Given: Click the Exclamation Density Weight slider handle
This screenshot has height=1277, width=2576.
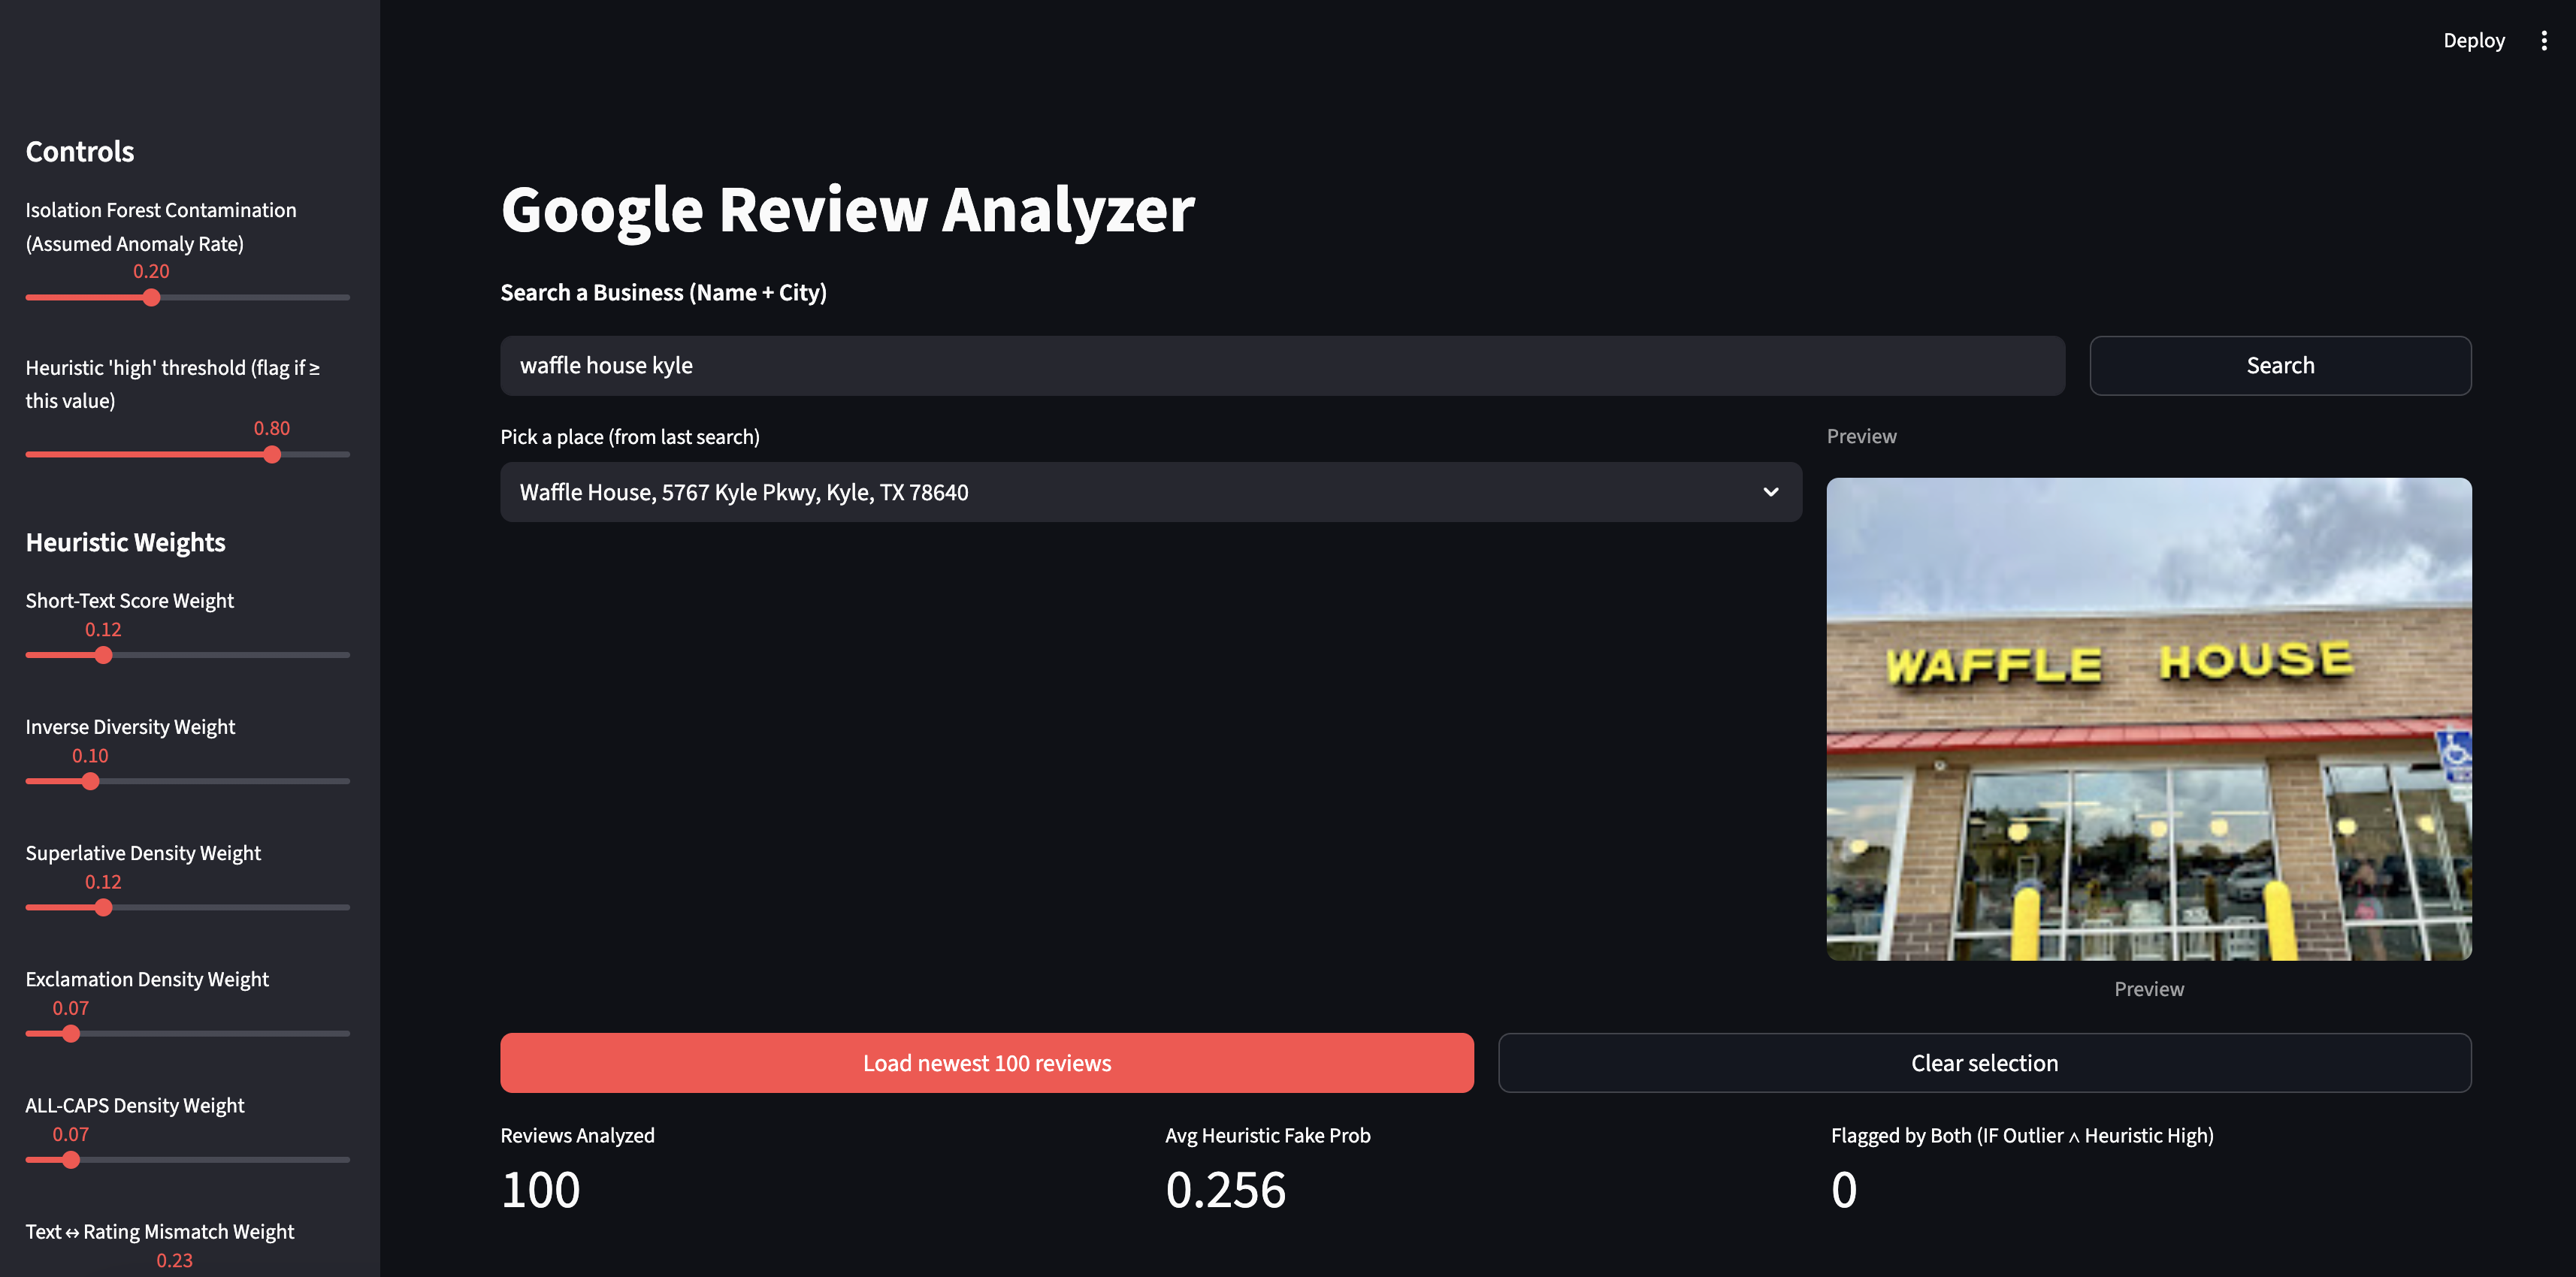Looking at the screenshot, I should (71, 1034).
